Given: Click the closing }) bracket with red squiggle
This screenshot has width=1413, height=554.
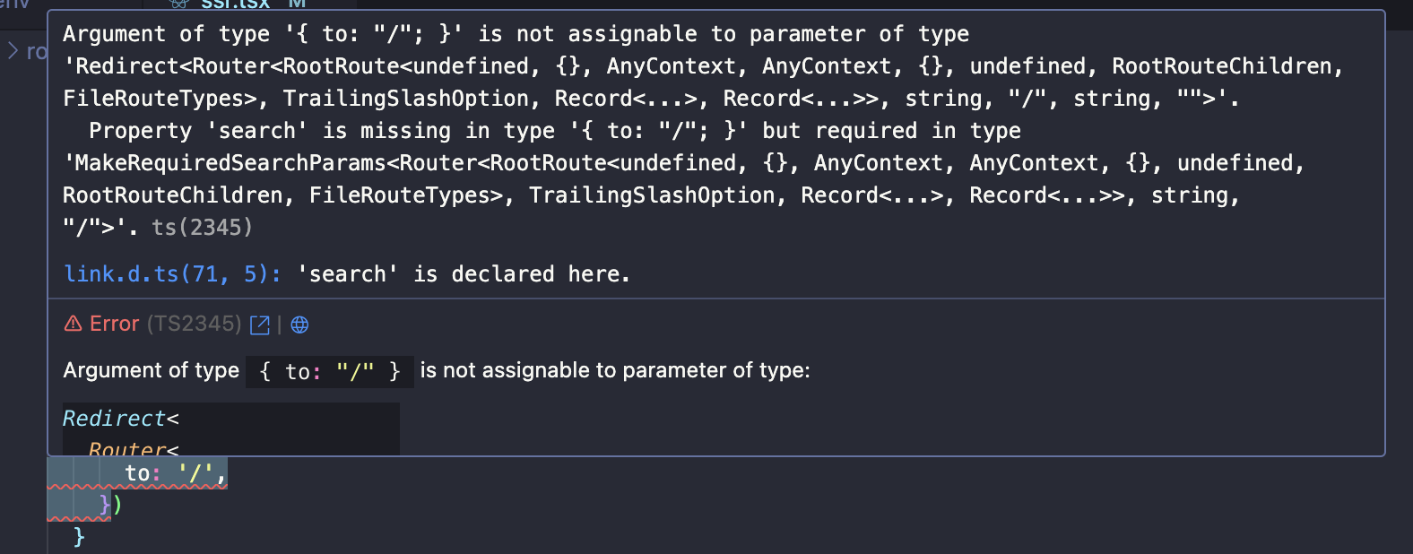Looking at the screenshot, I should pos(110,505).
